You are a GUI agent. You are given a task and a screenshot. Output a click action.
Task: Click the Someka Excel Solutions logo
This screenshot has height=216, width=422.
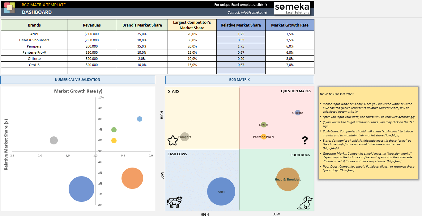(x=292, y=8)
